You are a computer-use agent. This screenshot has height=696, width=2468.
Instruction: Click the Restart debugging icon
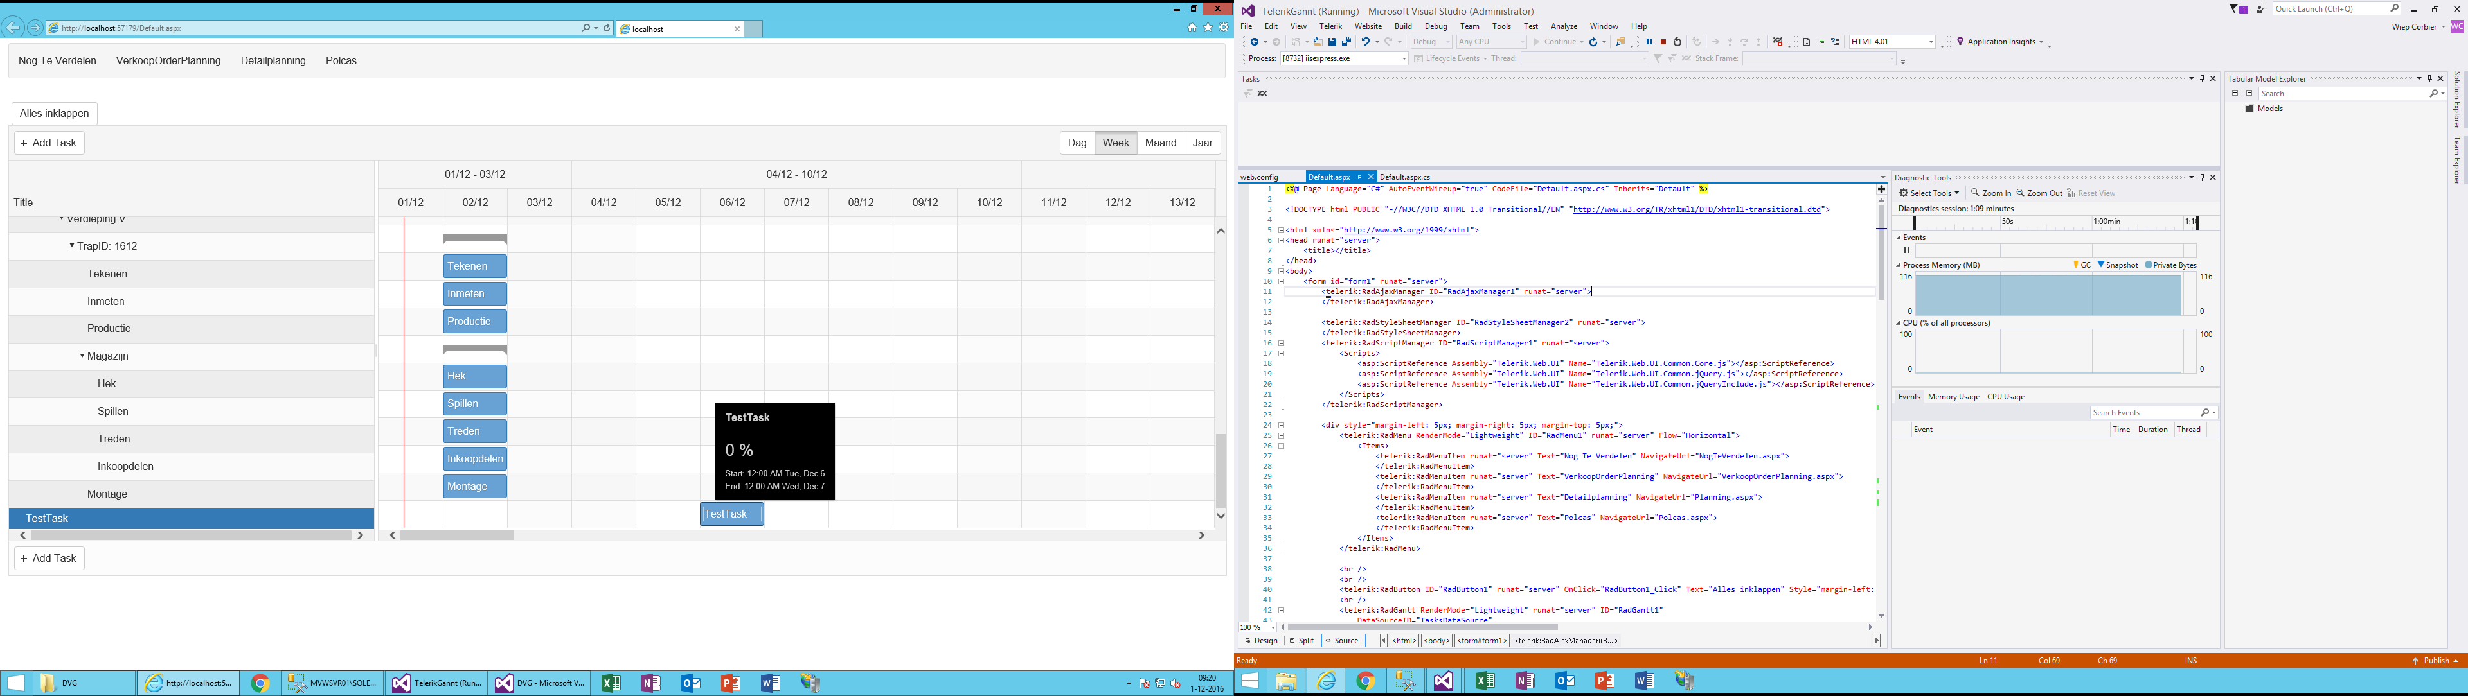(x=1677, y=42)
